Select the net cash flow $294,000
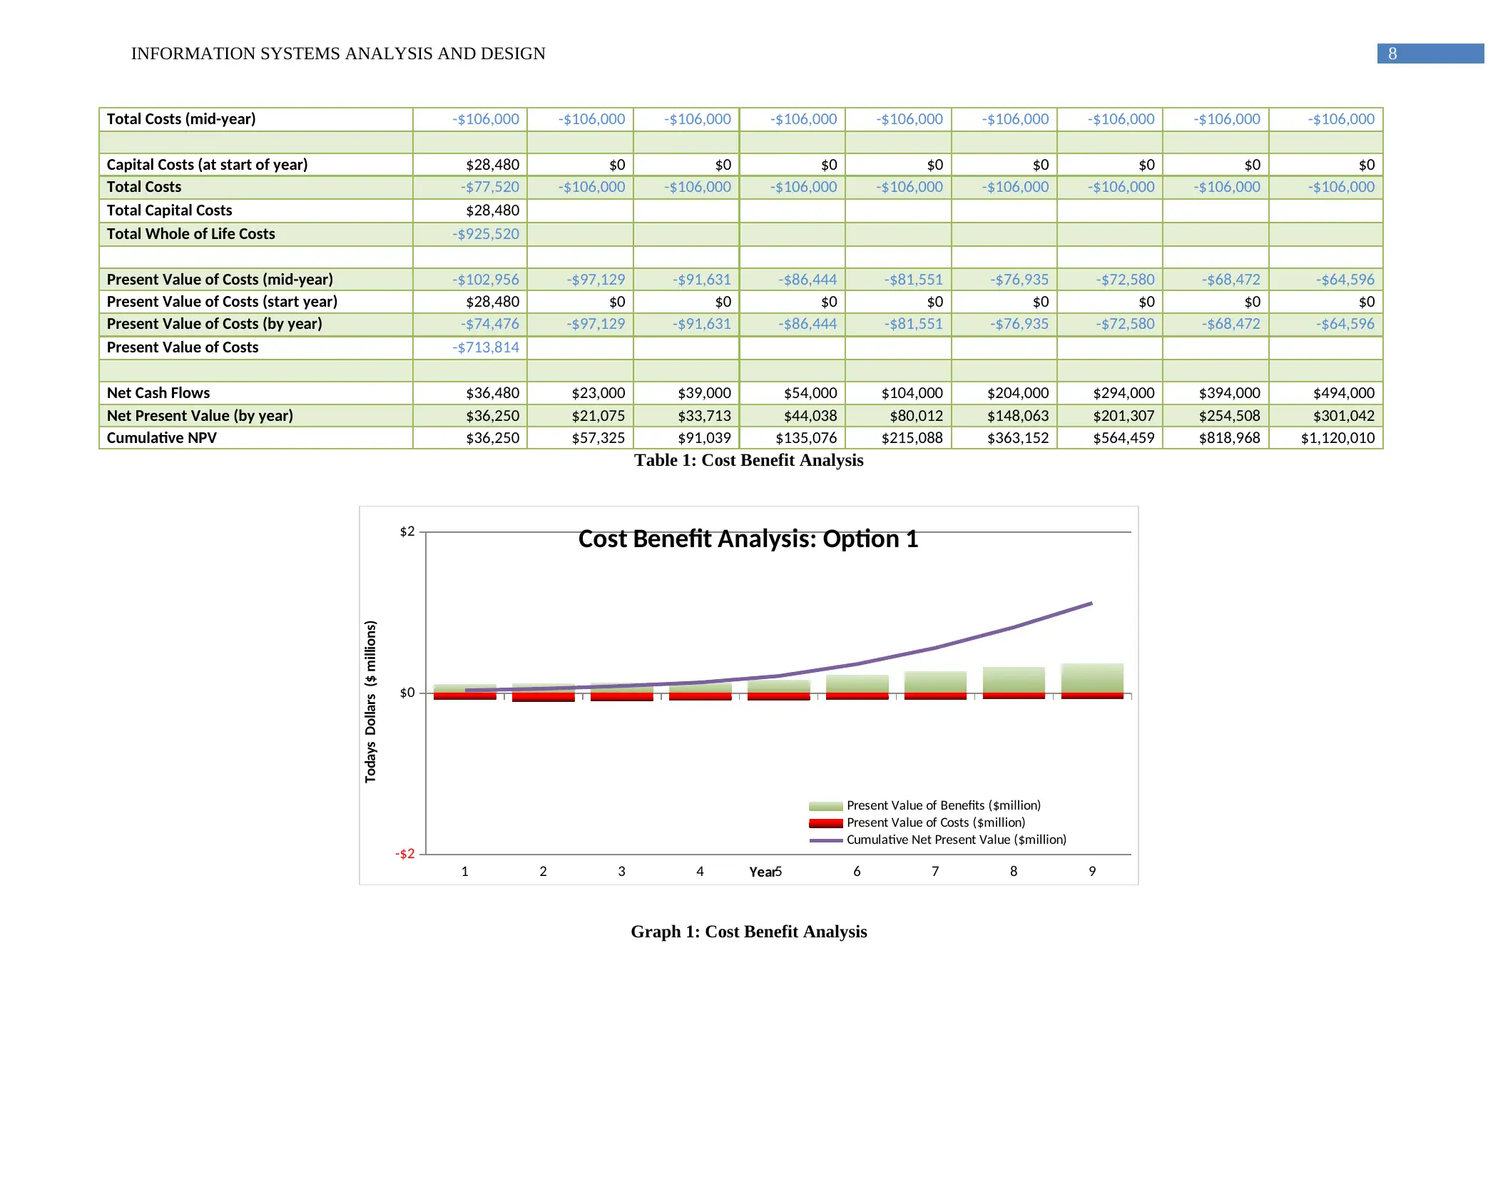 (x=1124, y=393)
